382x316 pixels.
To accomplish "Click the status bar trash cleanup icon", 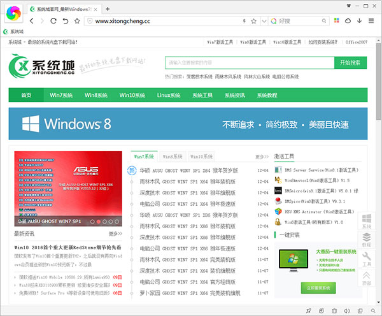I will [x=334, y=311].
